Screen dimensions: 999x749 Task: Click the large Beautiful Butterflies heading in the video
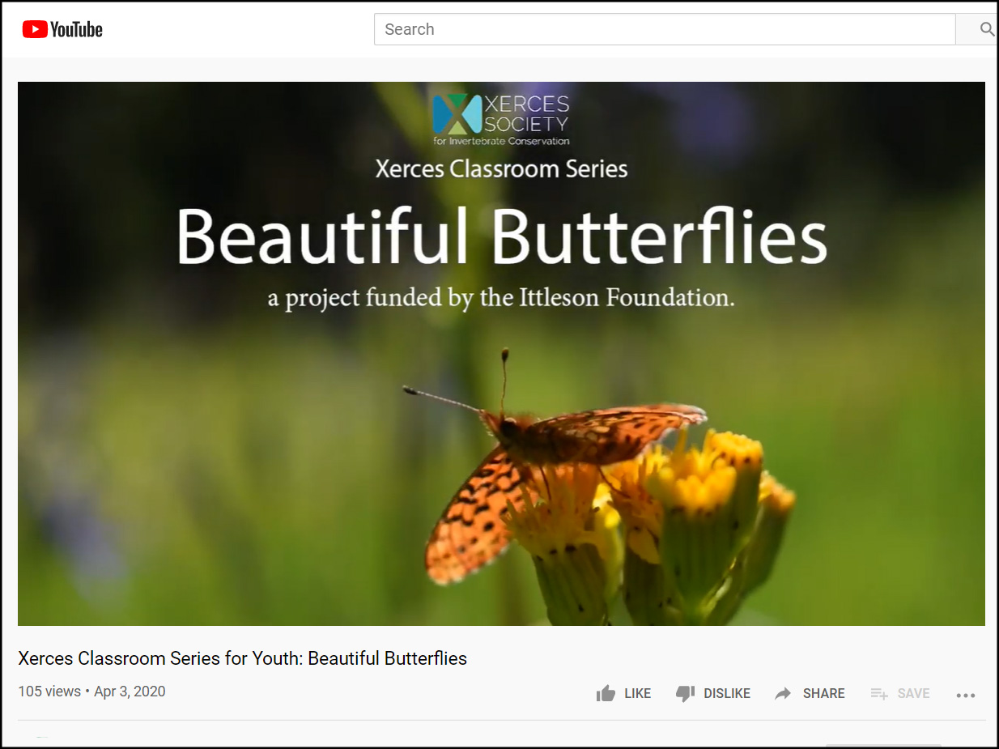click(x=502, y=236)
